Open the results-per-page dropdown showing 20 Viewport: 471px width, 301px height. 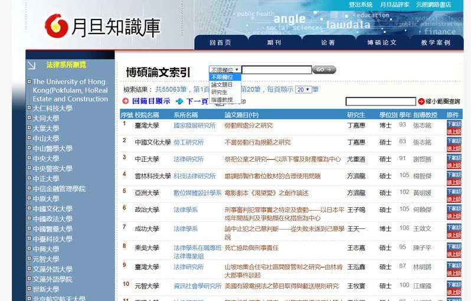pyautogui.click(x=303, y=90)
